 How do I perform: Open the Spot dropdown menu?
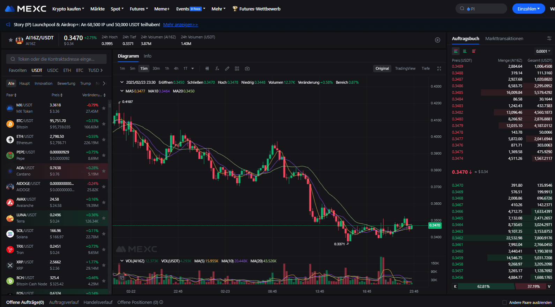[x=117, y=9]
